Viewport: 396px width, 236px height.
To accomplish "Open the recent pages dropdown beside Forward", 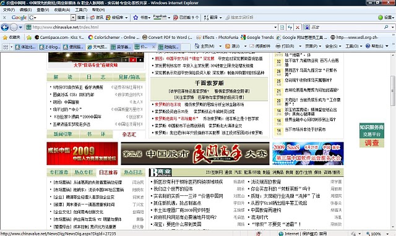I will coord(20,27).
